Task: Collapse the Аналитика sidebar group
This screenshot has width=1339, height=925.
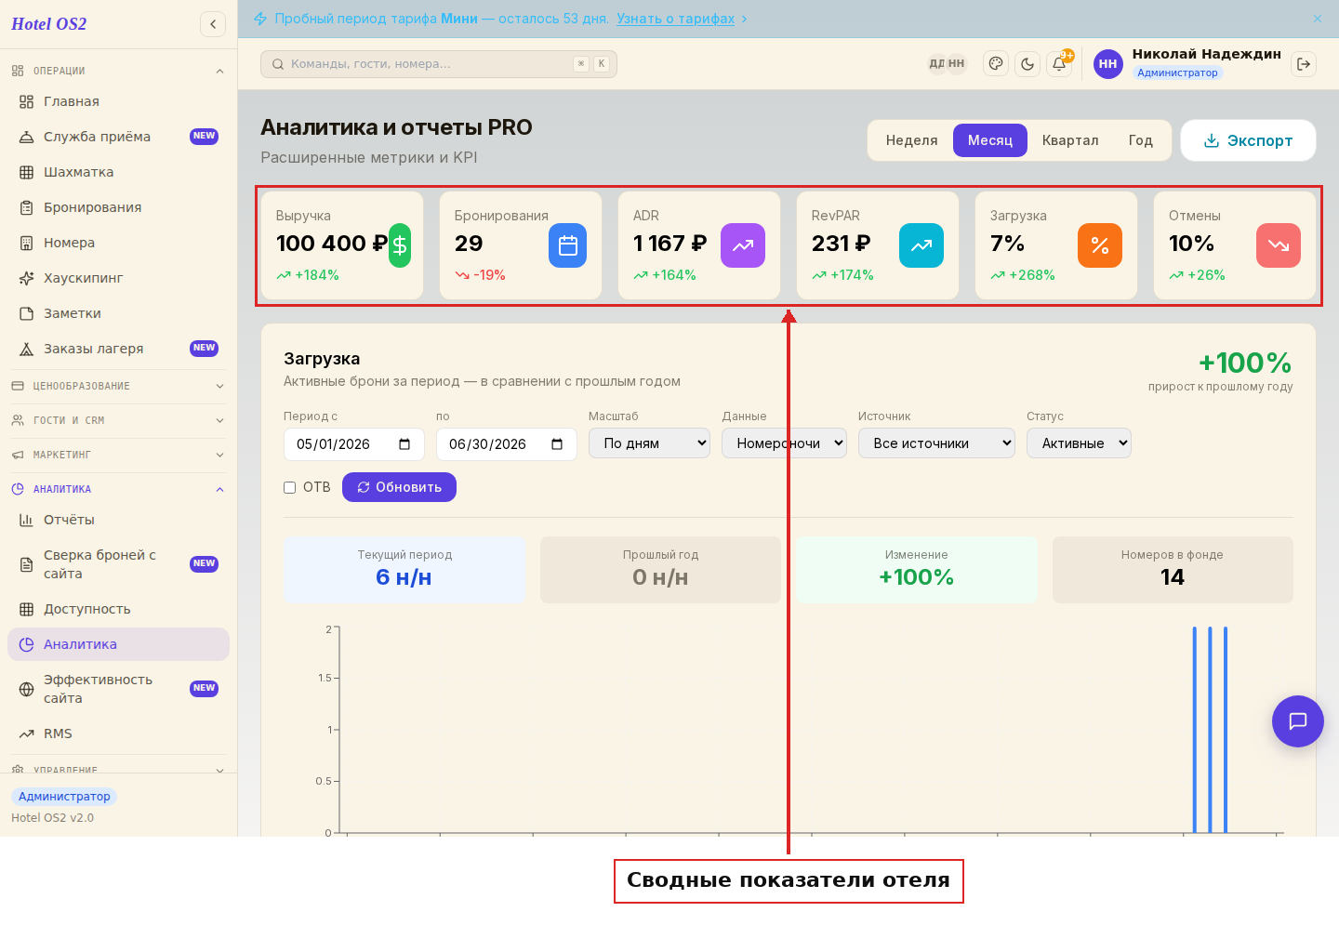Action: [x=118, y=489]
